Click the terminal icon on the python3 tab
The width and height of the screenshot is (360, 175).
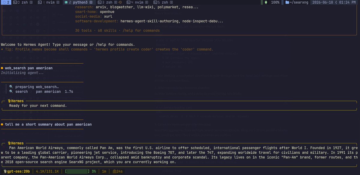[x=66, y=2]
